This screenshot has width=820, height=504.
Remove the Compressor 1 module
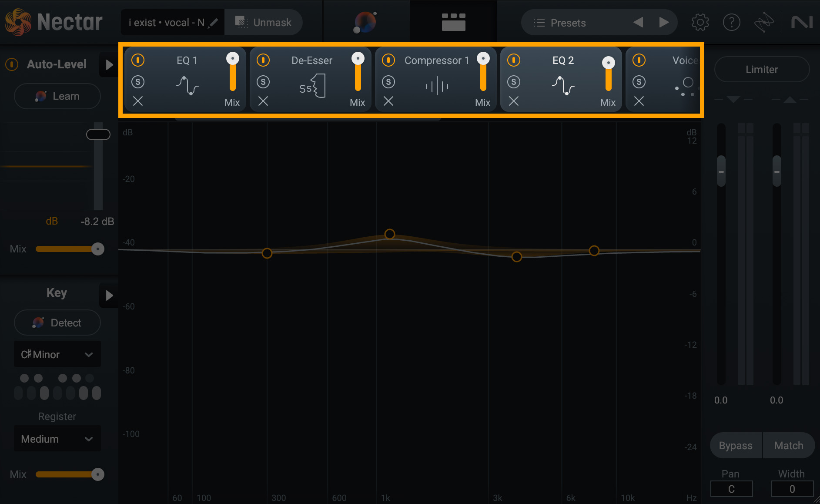[x=388, y=101]
